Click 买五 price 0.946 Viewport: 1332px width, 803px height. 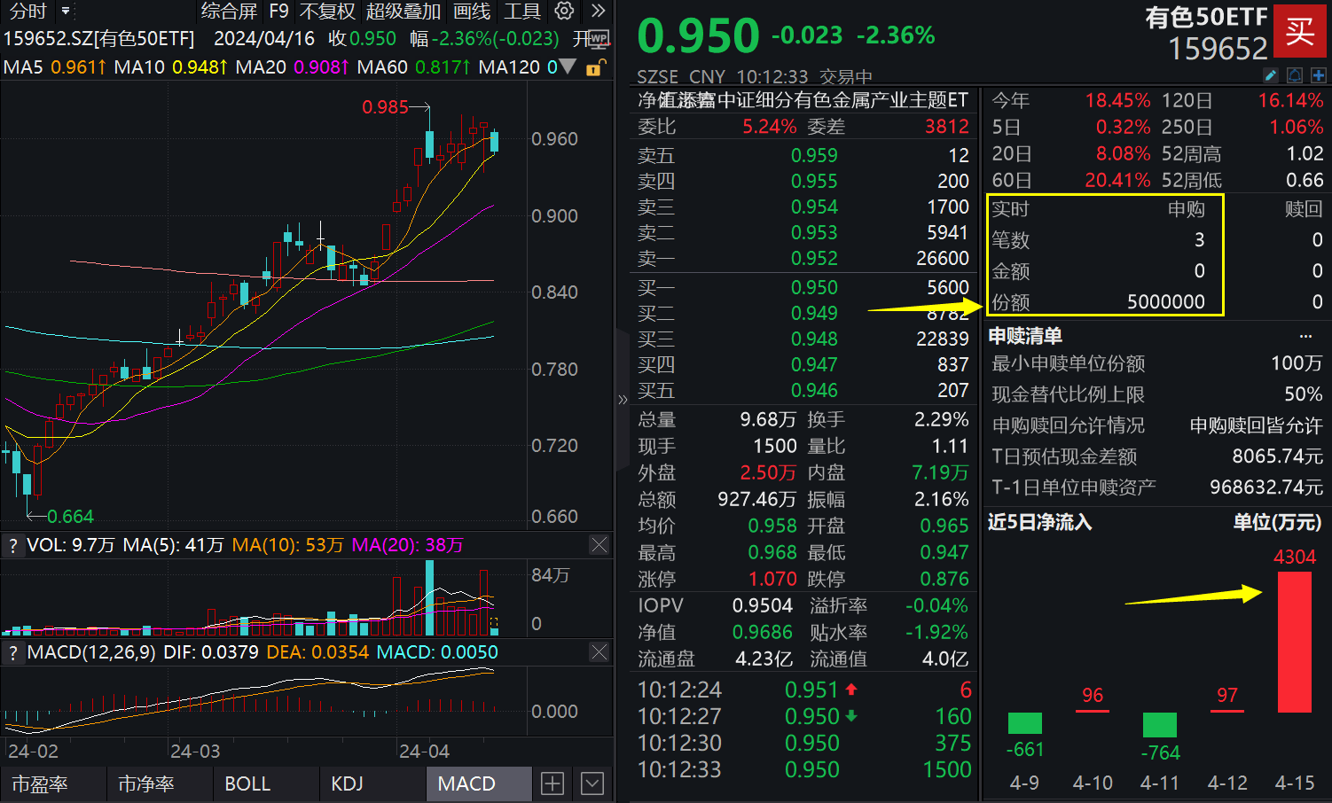coord(814,390)
